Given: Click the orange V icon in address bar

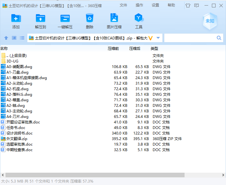Looking at the screenshot, I should tap(150, 38).
